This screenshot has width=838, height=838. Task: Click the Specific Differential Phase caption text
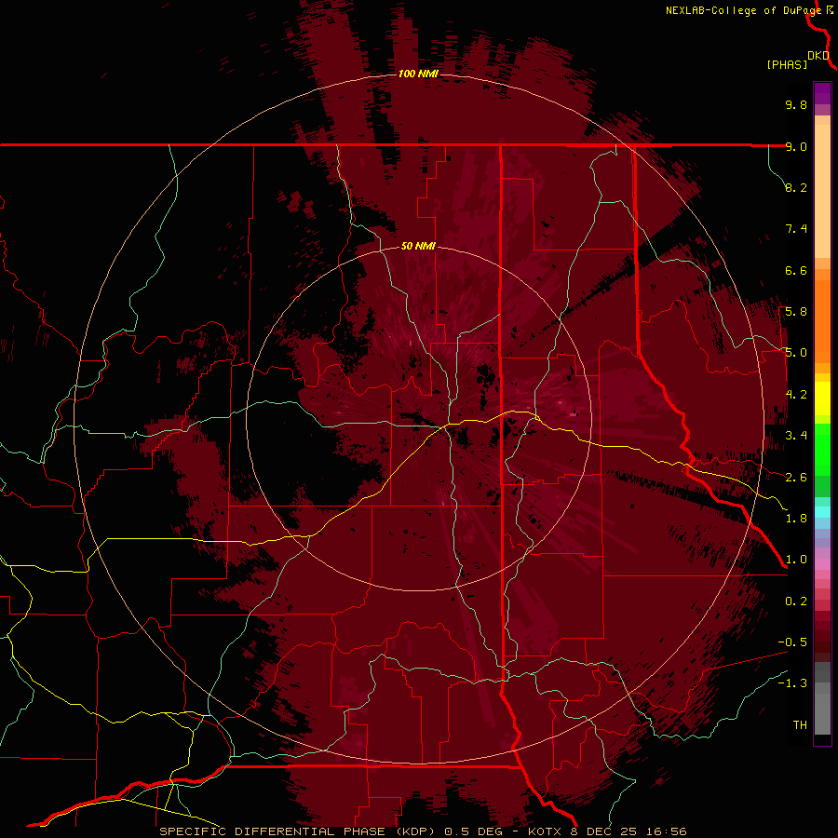click(423, 831)
